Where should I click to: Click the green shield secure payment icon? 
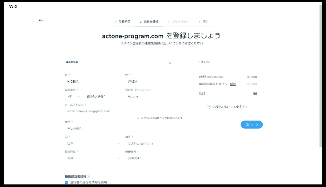pos(209,107)
